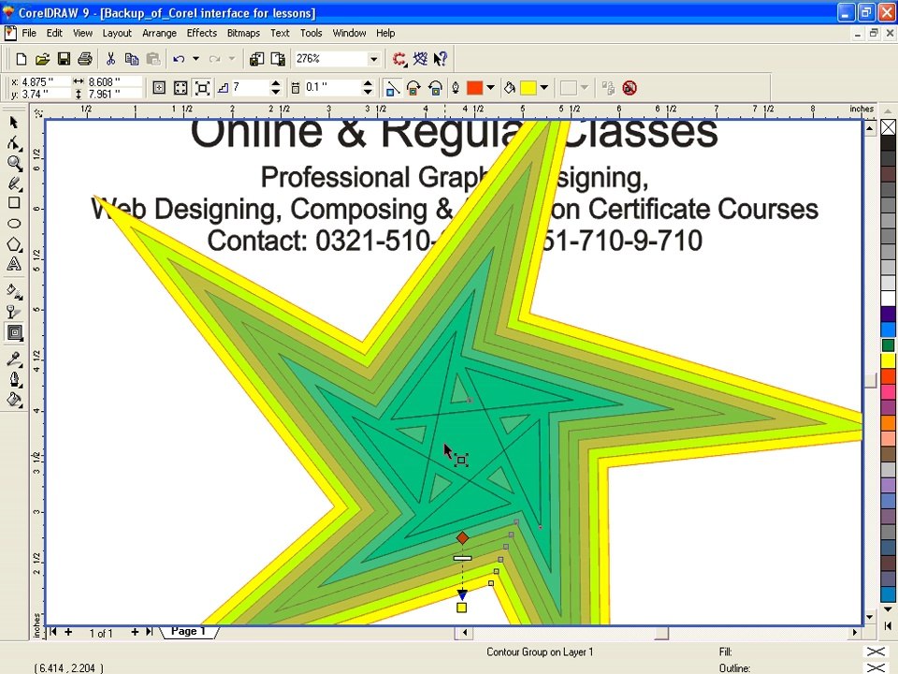Toggle Linear Contour Colors option

tap(392, 88)
